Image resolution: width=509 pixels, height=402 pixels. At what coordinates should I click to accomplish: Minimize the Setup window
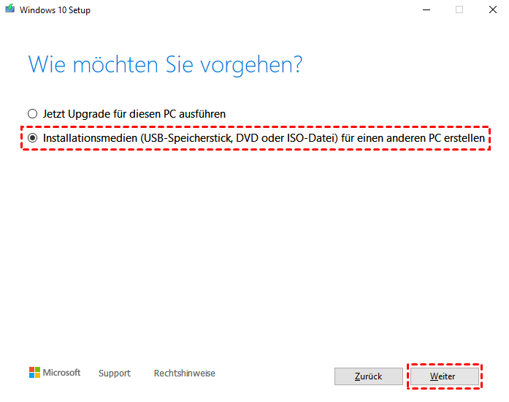[x=425, y=10]
